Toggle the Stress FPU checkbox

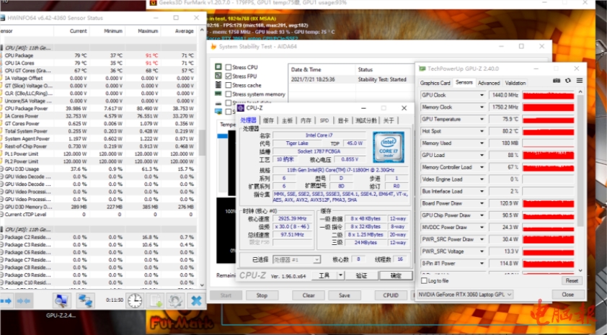(228, 76)
